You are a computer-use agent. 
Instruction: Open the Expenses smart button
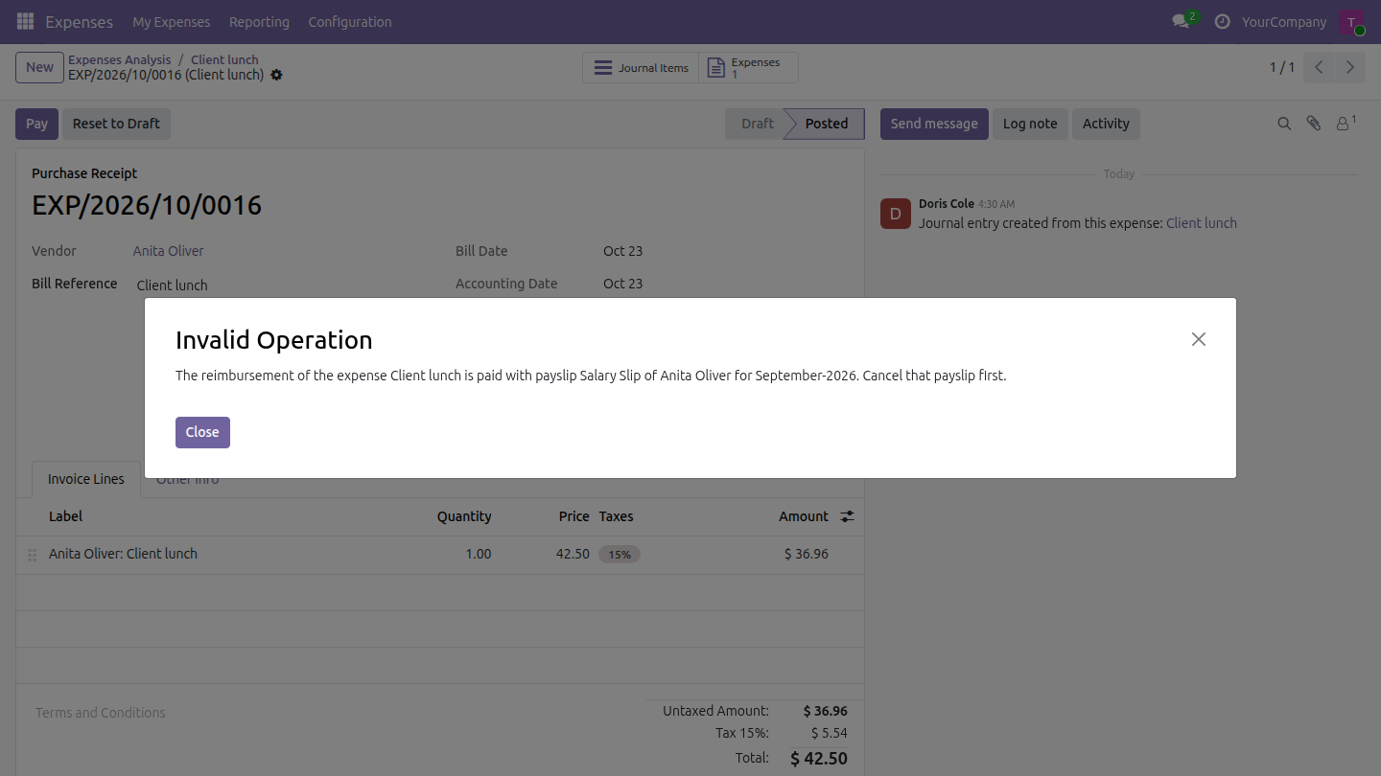748,68
